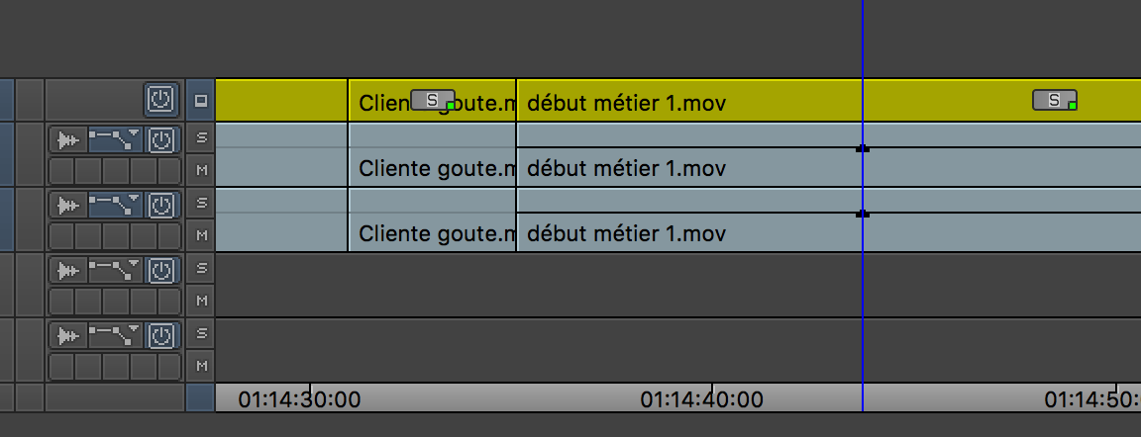Viewport: 1141px width, 437px height.
Task: Mute the second audio track
Action: 201,235
